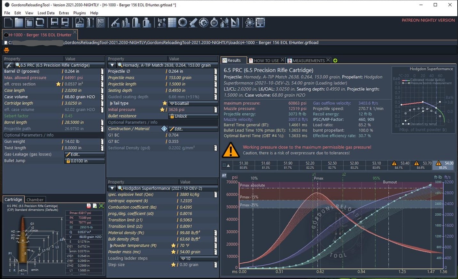Viewport: 458px width, 279px height.
Task: Toggle star on Tail type row
Action: 165,103
